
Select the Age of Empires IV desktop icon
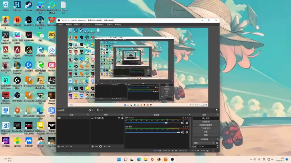pos(5,38)
